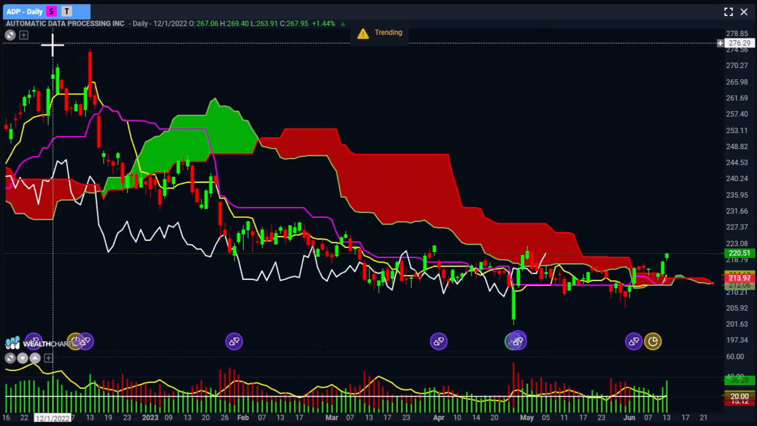Open the yellow earnings pie marker near June
Viewport: 757px width, 426px height.
[x=653, y=341]
